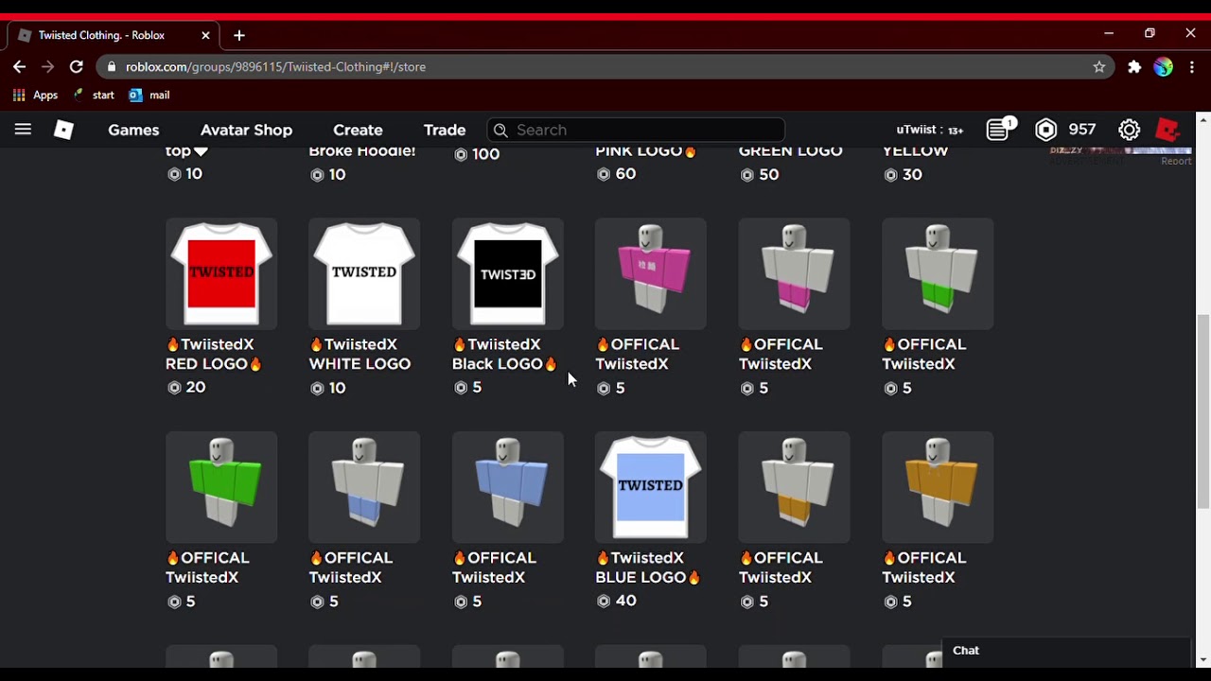Reload the page with refresh icon

pyautogui.click(x=77, y=67)
